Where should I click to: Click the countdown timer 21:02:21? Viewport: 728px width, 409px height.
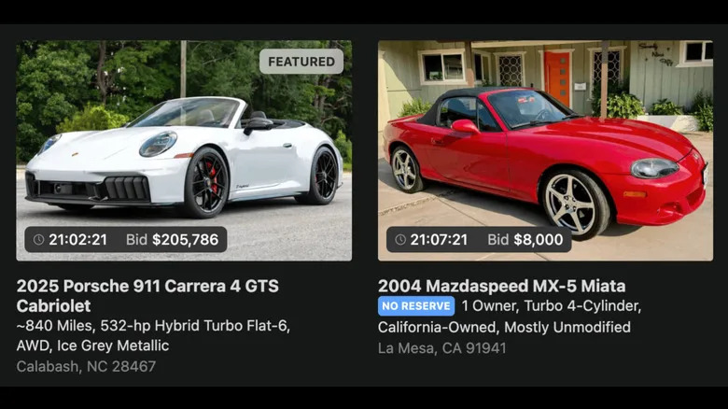(x=78, y=239)
